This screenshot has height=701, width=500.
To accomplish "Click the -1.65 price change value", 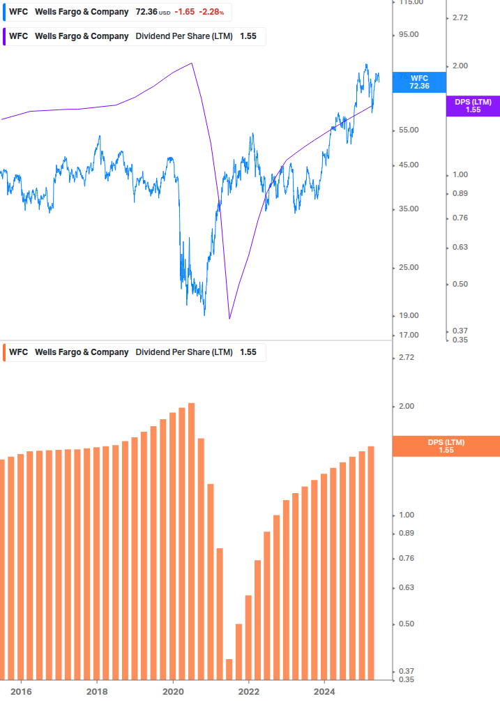I will pos(185,12).
